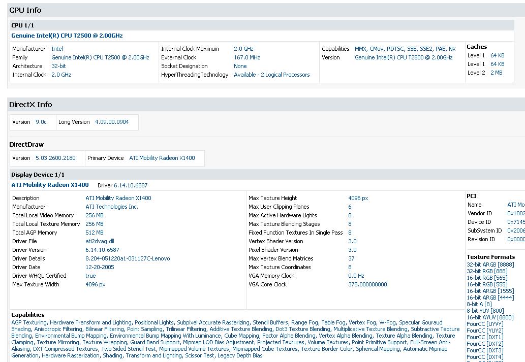
Task: Select the Level 2 cache value 2 MB
Action: [x=496, y=73]
